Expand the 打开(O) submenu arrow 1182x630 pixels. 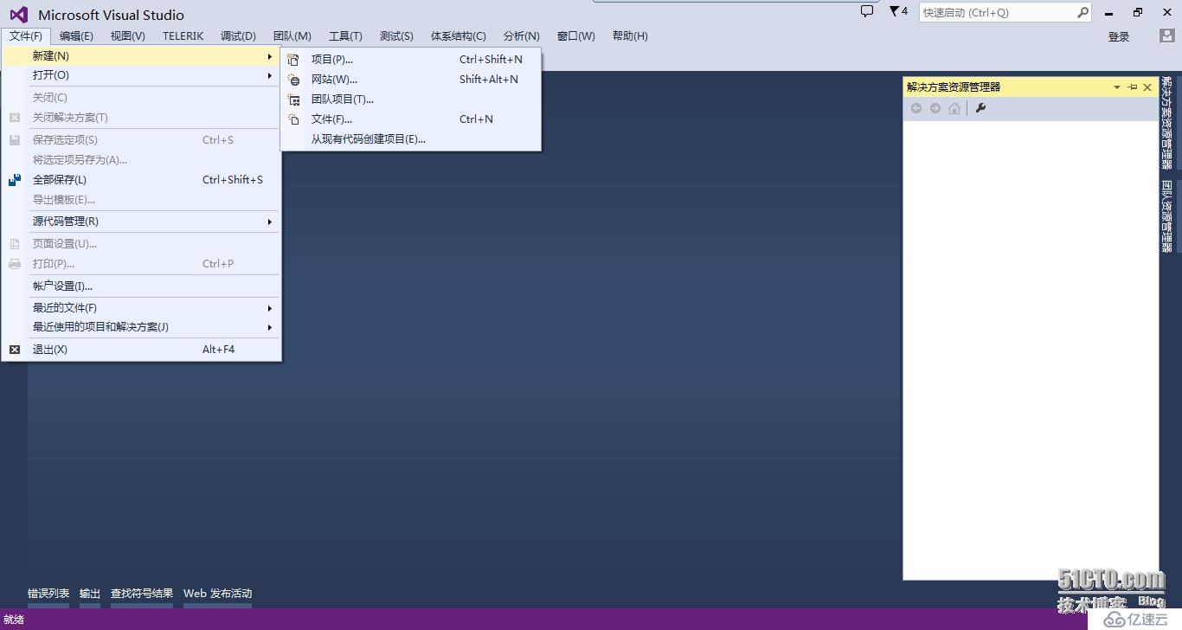pyautogui.click(x=270, y=76)
